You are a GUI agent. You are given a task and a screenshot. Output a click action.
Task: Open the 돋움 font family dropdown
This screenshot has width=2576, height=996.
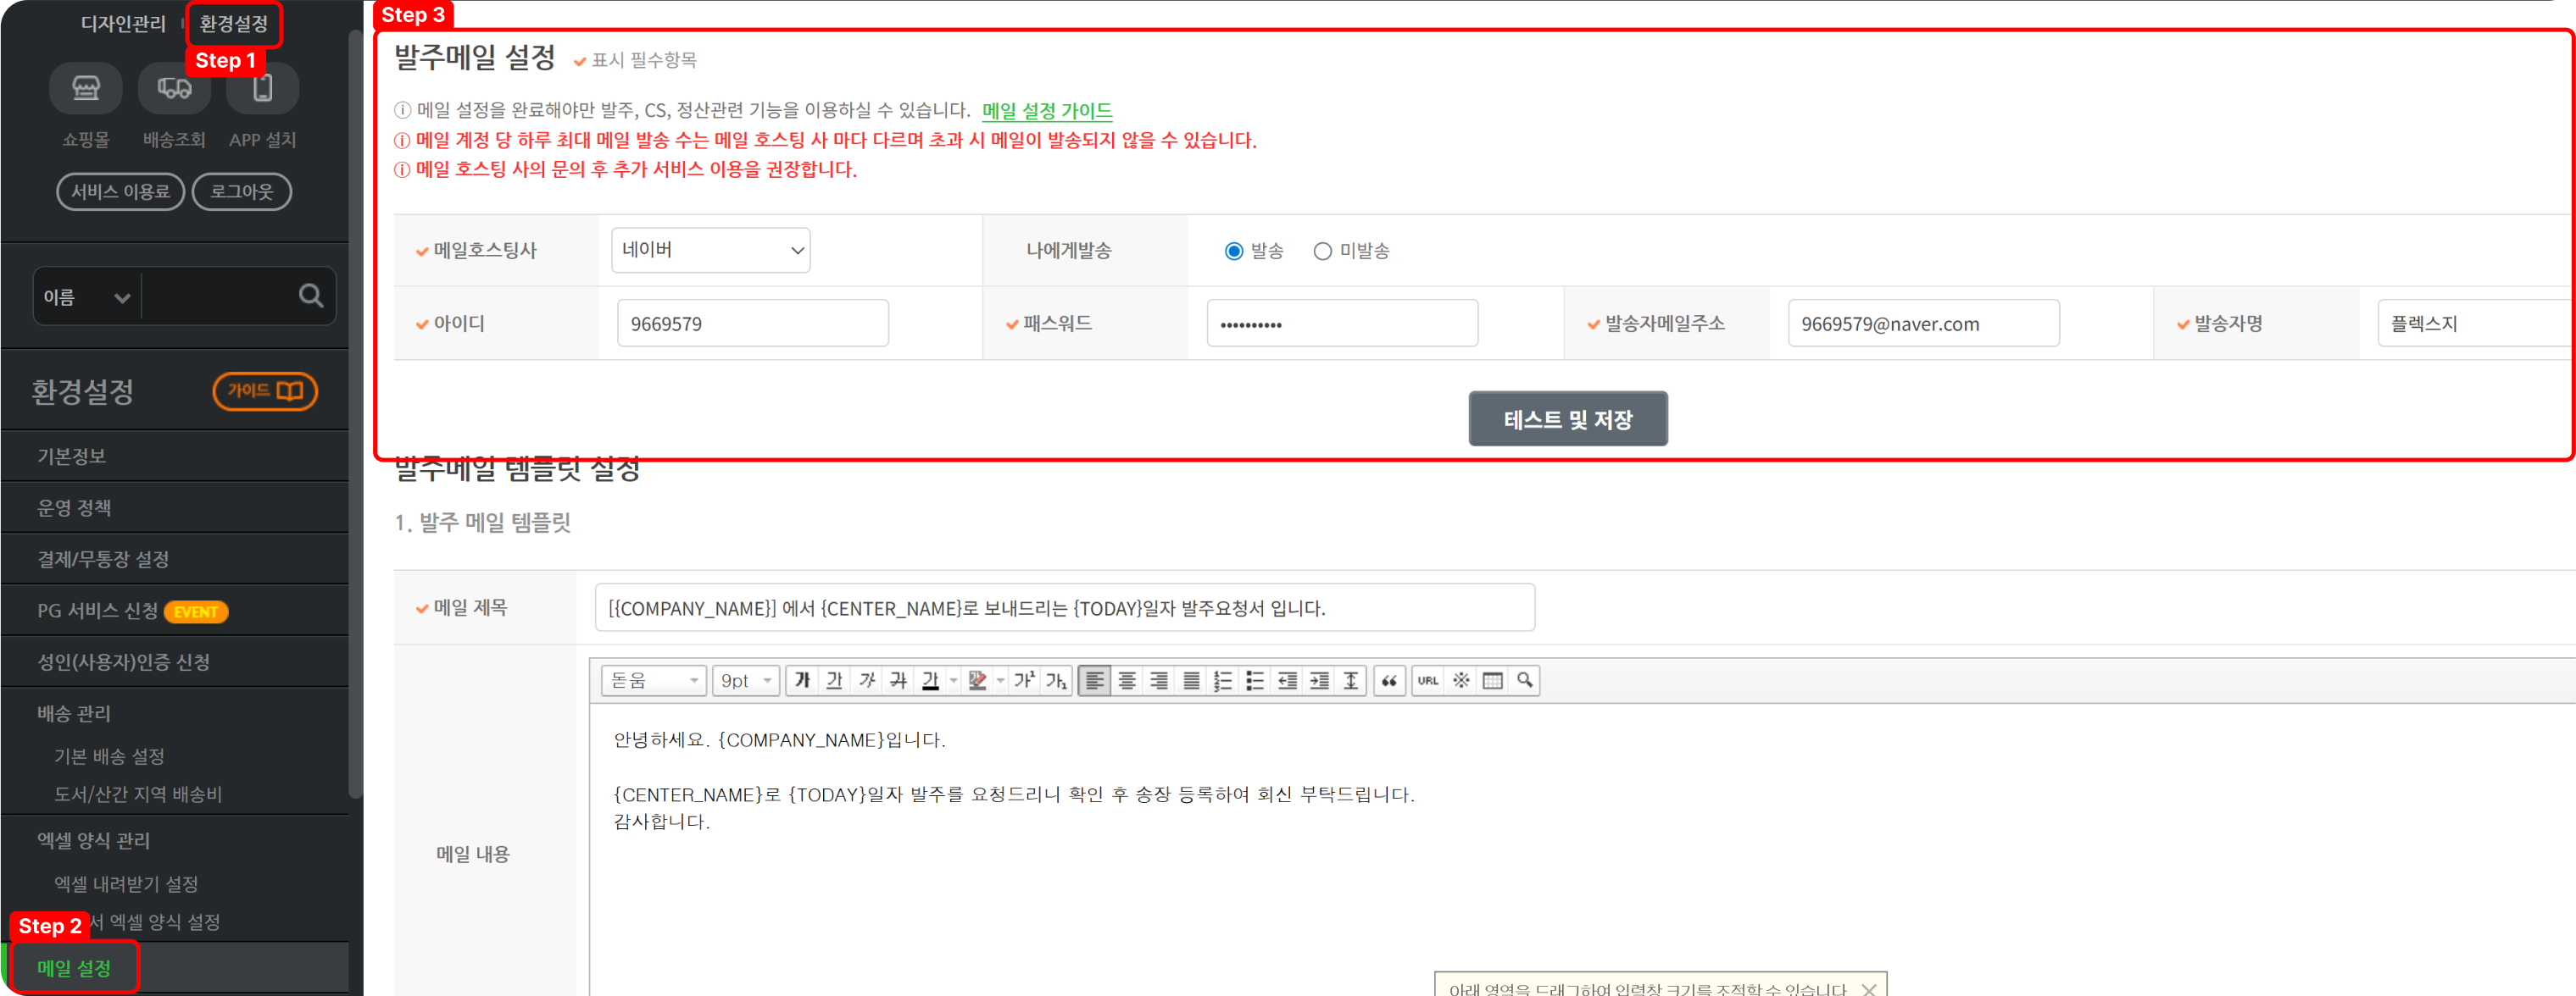pyautogui.click(x=654, y=680)
